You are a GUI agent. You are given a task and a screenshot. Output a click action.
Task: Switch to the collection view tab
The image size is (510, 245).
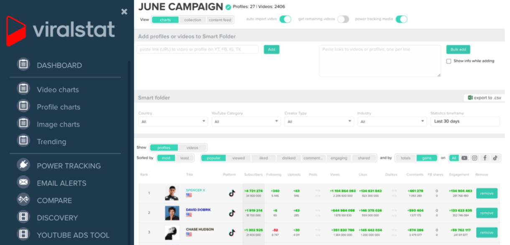[x=193, y=20]
